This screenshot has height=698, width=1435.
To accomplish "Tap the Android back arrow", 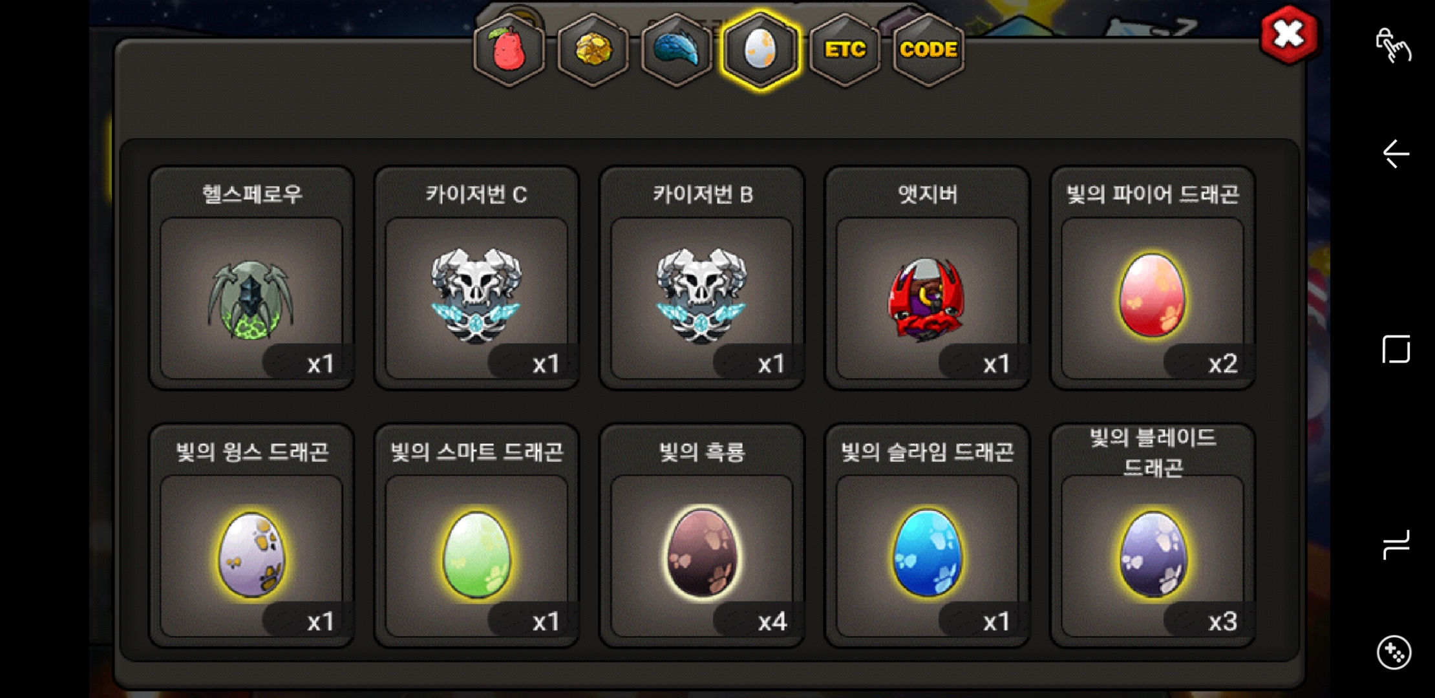I will (1396, 154).
